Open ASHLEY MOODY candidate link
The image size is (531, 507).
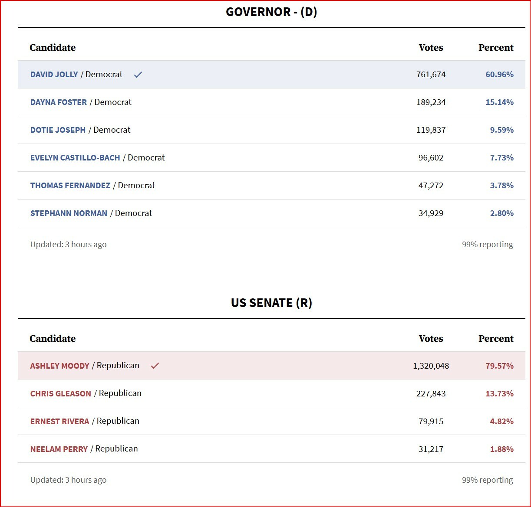(x=60, y=366)
